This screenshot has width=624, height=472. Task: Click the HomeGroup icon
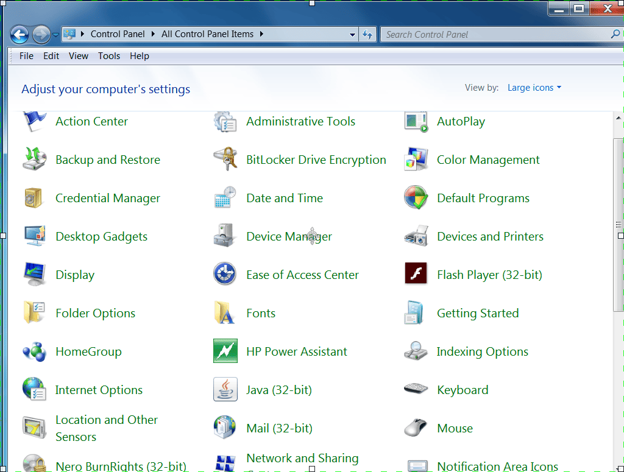click(34, 351)
